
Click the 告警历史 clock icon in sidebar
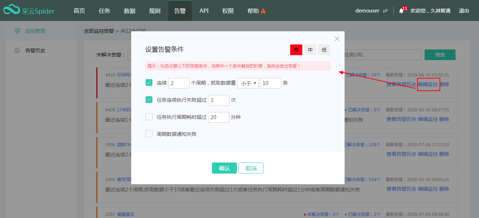click(17, 50)
